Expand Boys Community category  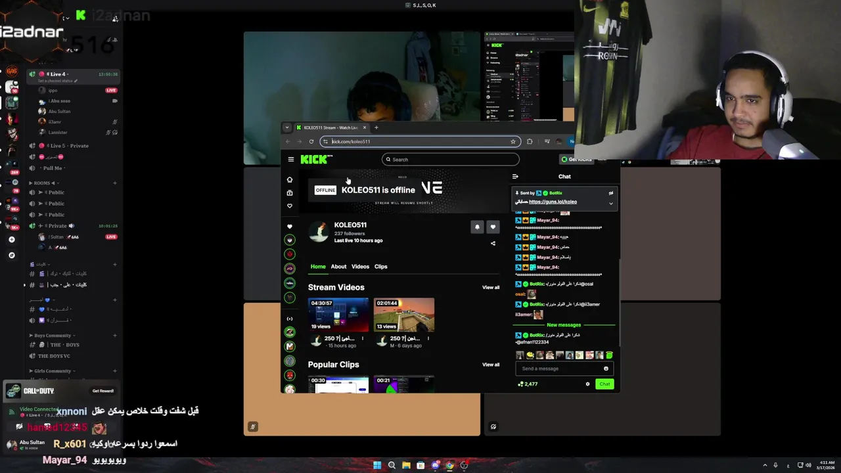(x=51, y=336)
